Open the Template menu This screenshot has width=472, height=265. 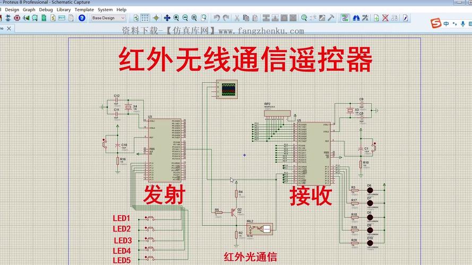84,10
